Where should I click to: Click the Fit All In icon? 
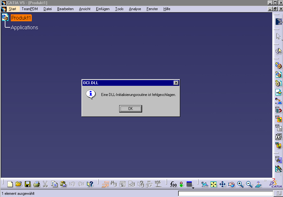click(213, 184)
